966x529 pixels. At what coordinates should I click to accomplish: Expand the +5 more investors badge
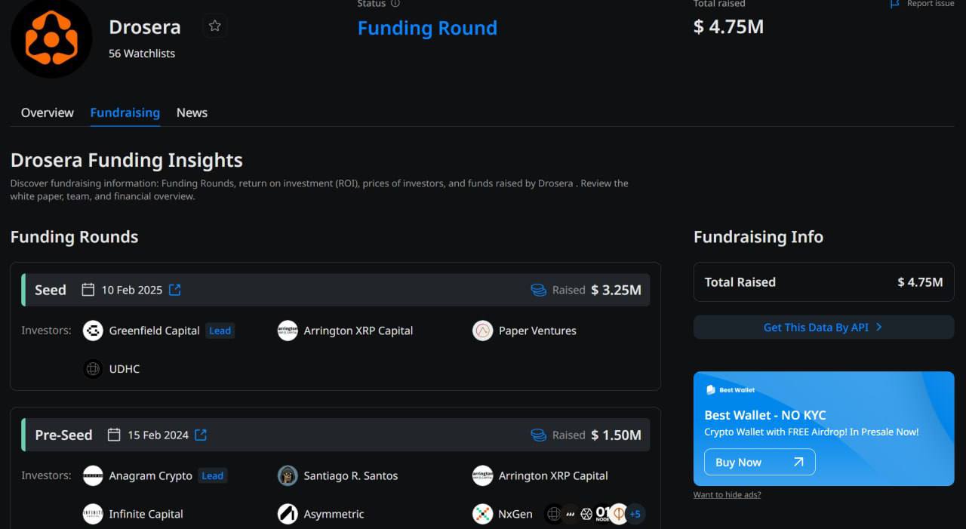635,514
